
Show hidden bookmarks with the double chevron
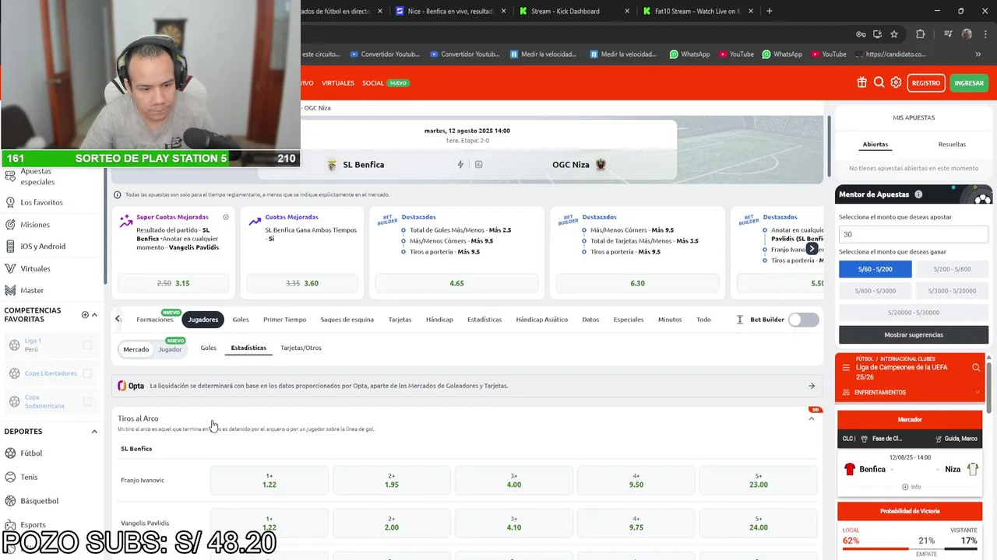pos(978,54)
